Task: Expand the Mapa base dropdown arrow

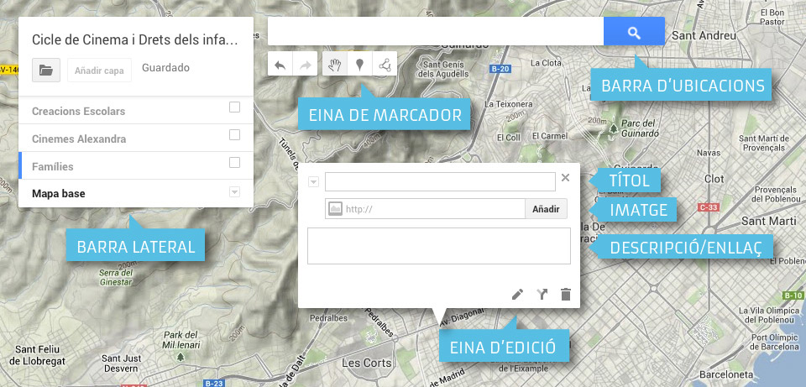Action: pos(234,191)
